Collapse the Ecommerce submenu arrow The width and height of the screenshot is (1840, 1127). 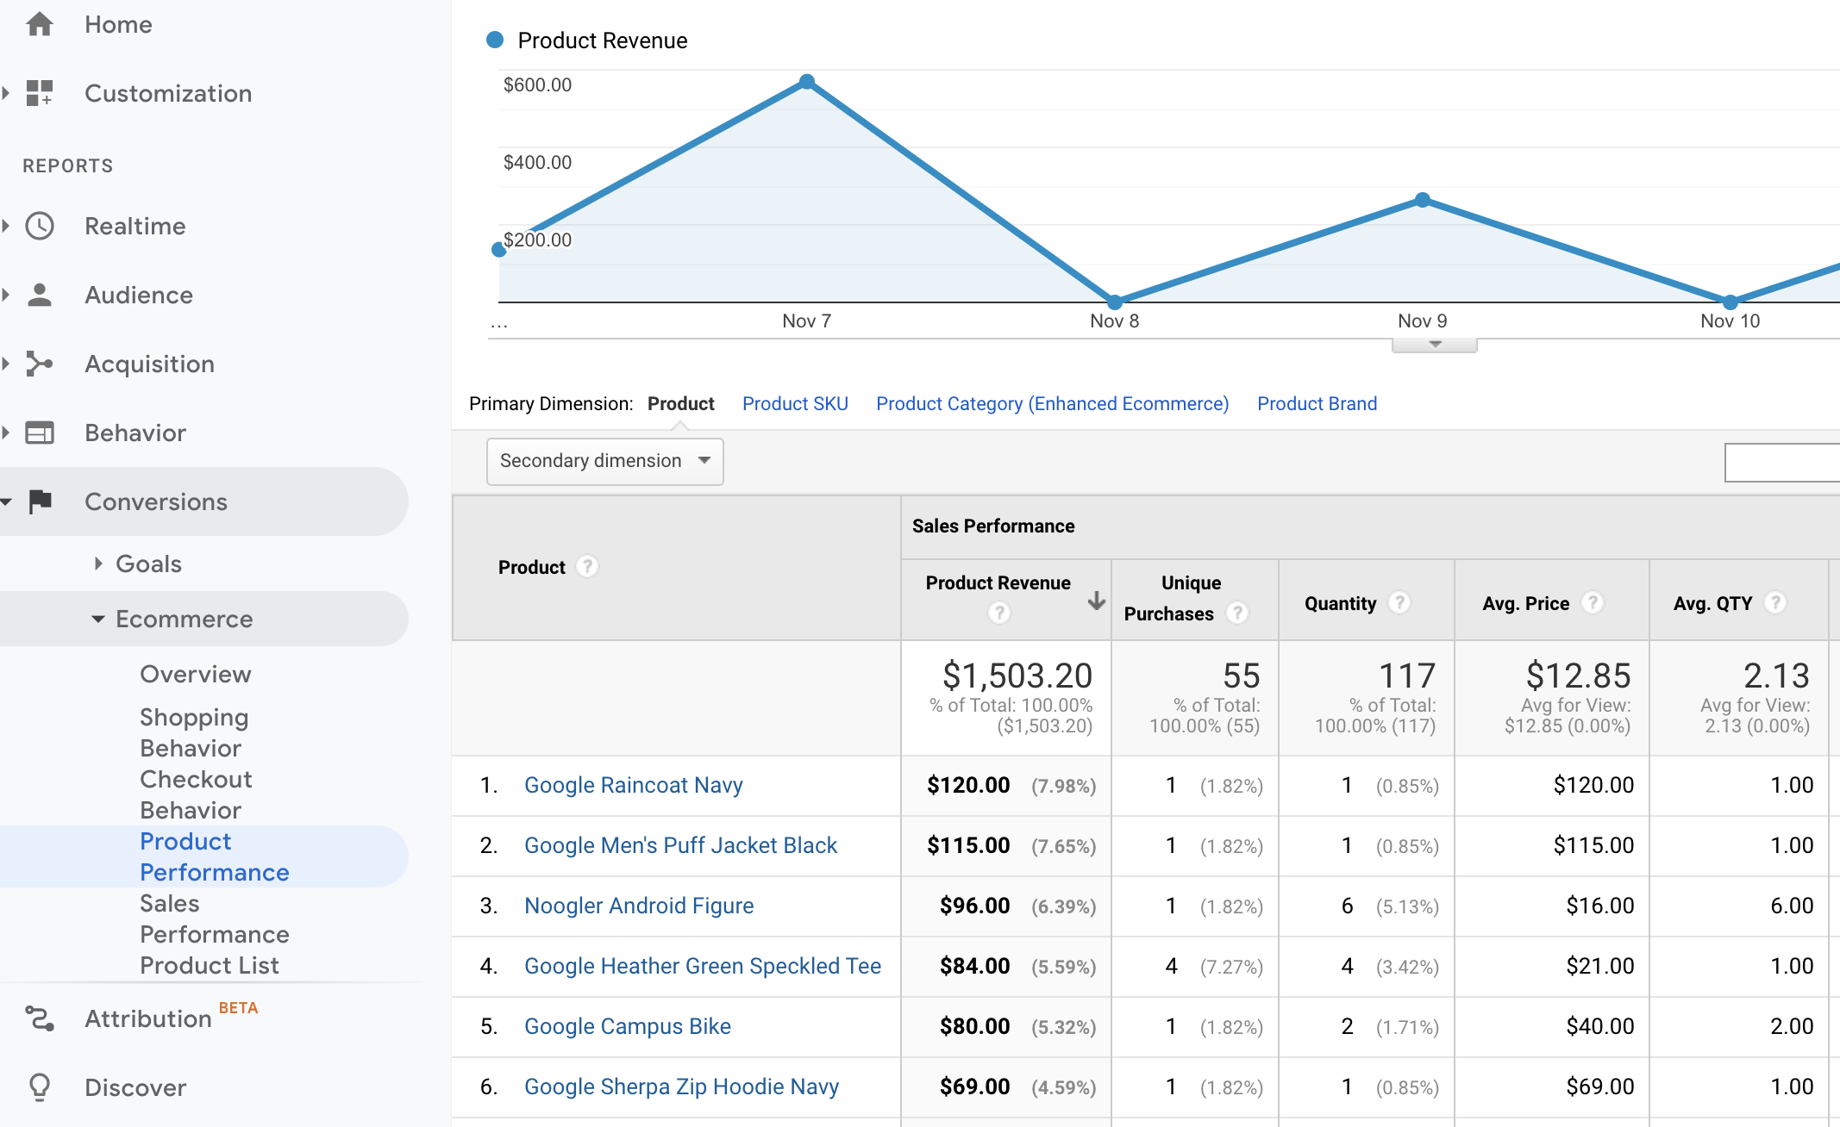coord(98,619)
